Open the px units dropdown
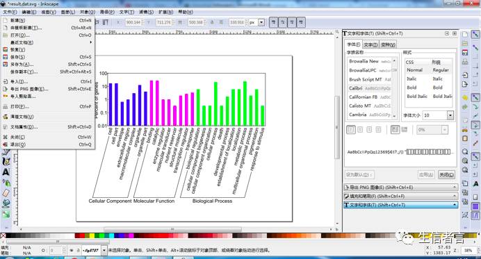 261,22
